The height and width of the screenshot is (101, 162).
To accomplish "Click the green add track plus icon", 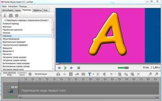I will pos(11,97).
